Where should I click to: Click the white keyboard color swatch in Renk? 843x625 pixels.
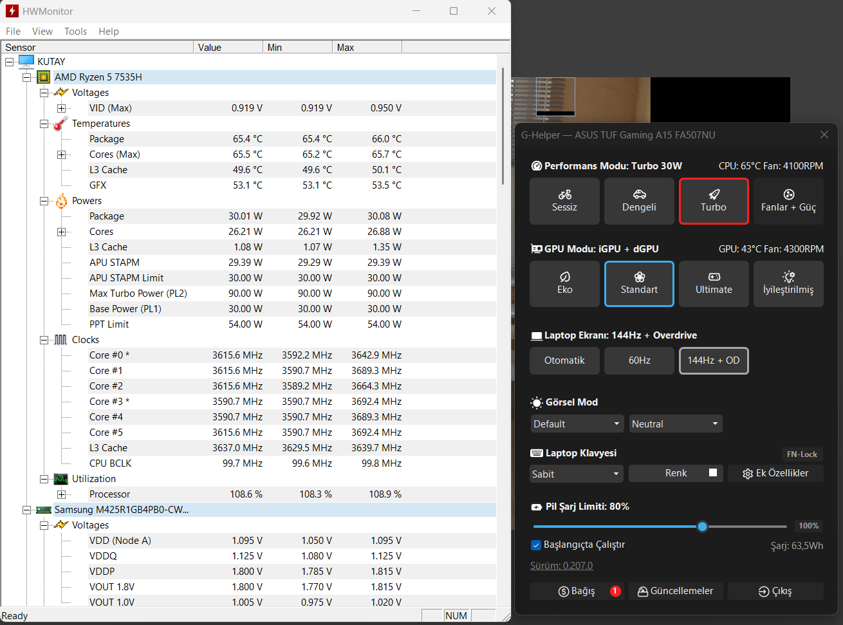713,473
